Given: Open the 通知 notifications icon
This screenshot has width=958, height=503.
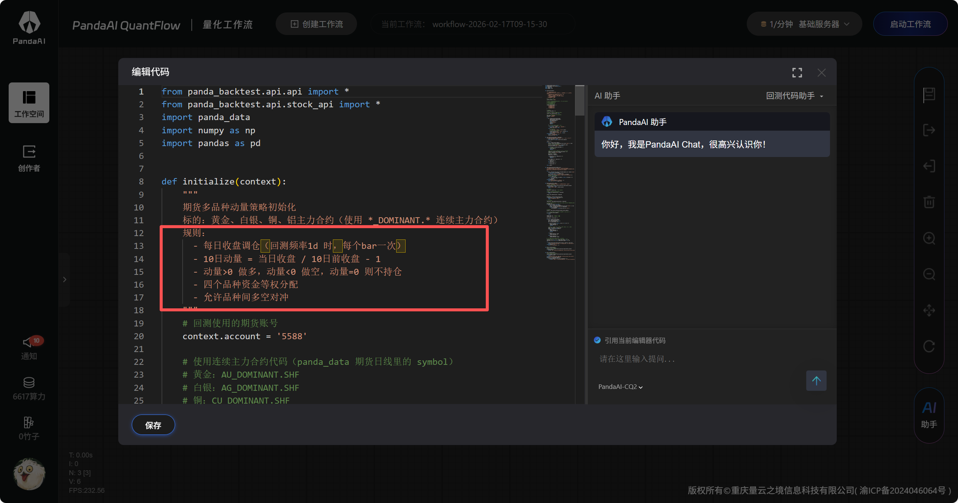Looking at the screenshot, I should coord(29,348).
